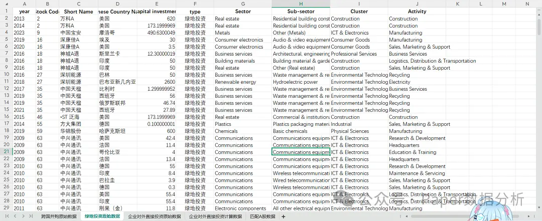The image size is (542, 221).
Task: Click the 'Renewable energy' sector cell
Action: point(243,82)
